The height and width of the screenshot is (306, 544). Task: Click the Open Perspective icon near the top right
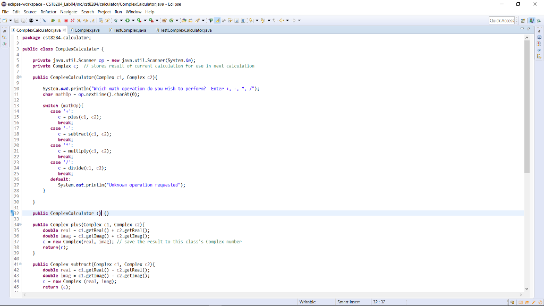tap(523, 20)
